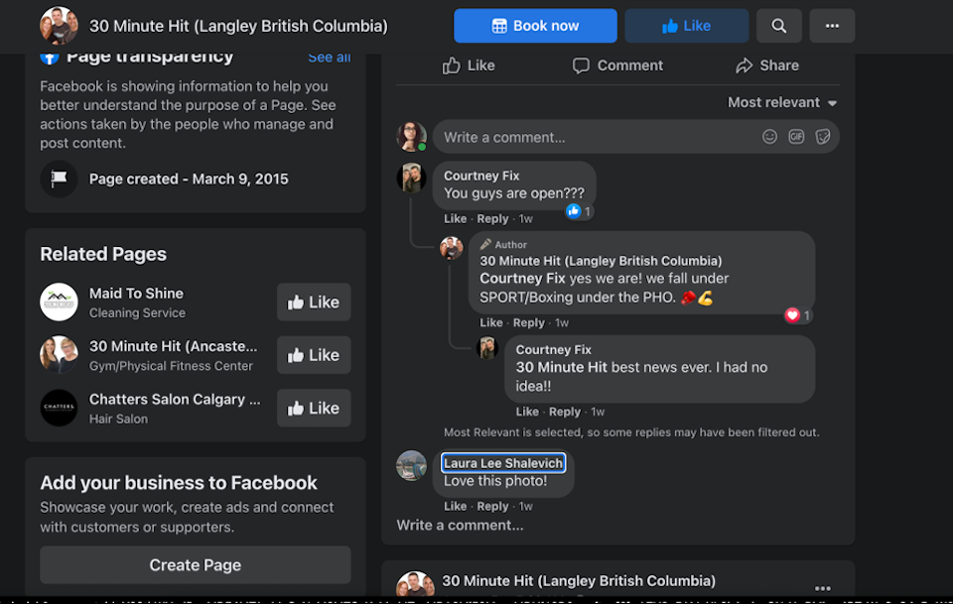Open the Most relevant comment sorting dropdown
This screenshot has width=953, height=604.
[782, 102]
